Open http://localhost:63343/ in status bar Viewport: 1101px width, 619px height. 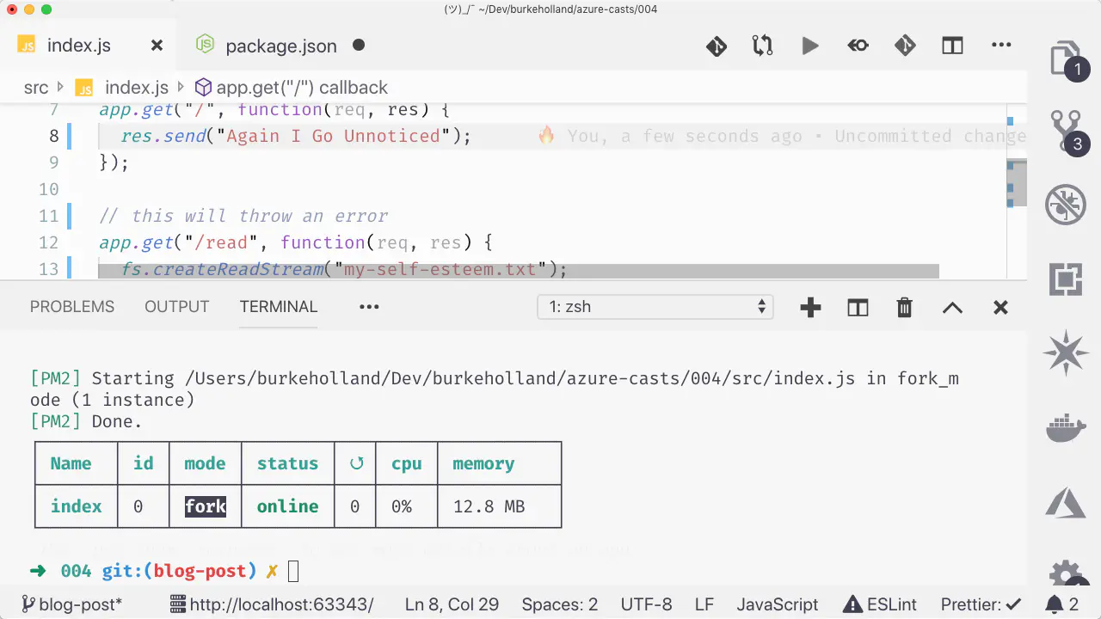pos(272,604)
